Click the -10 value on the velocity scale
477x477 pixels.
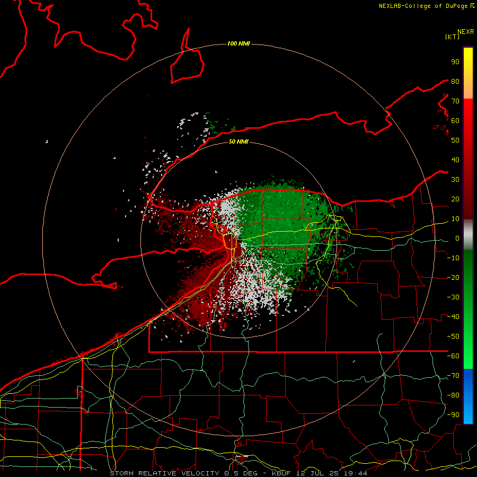(453, 258)
